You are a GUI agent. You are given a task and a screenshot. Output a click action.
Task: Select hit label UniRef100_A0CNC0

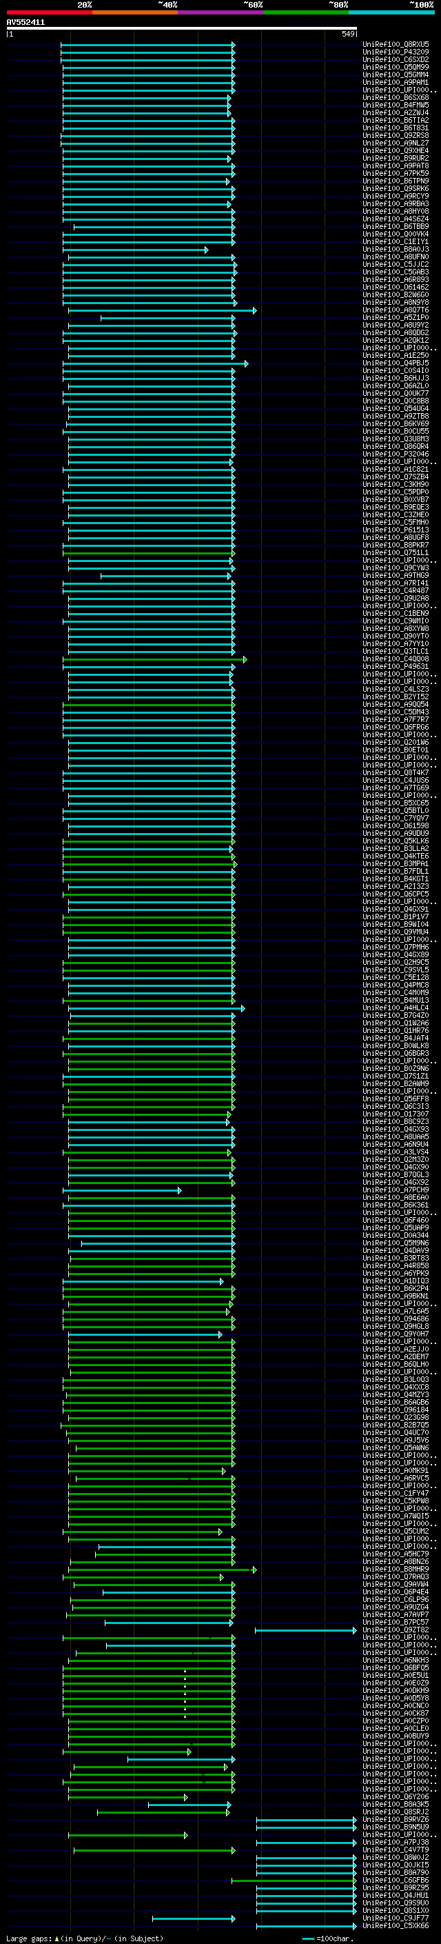point(396,1705)
